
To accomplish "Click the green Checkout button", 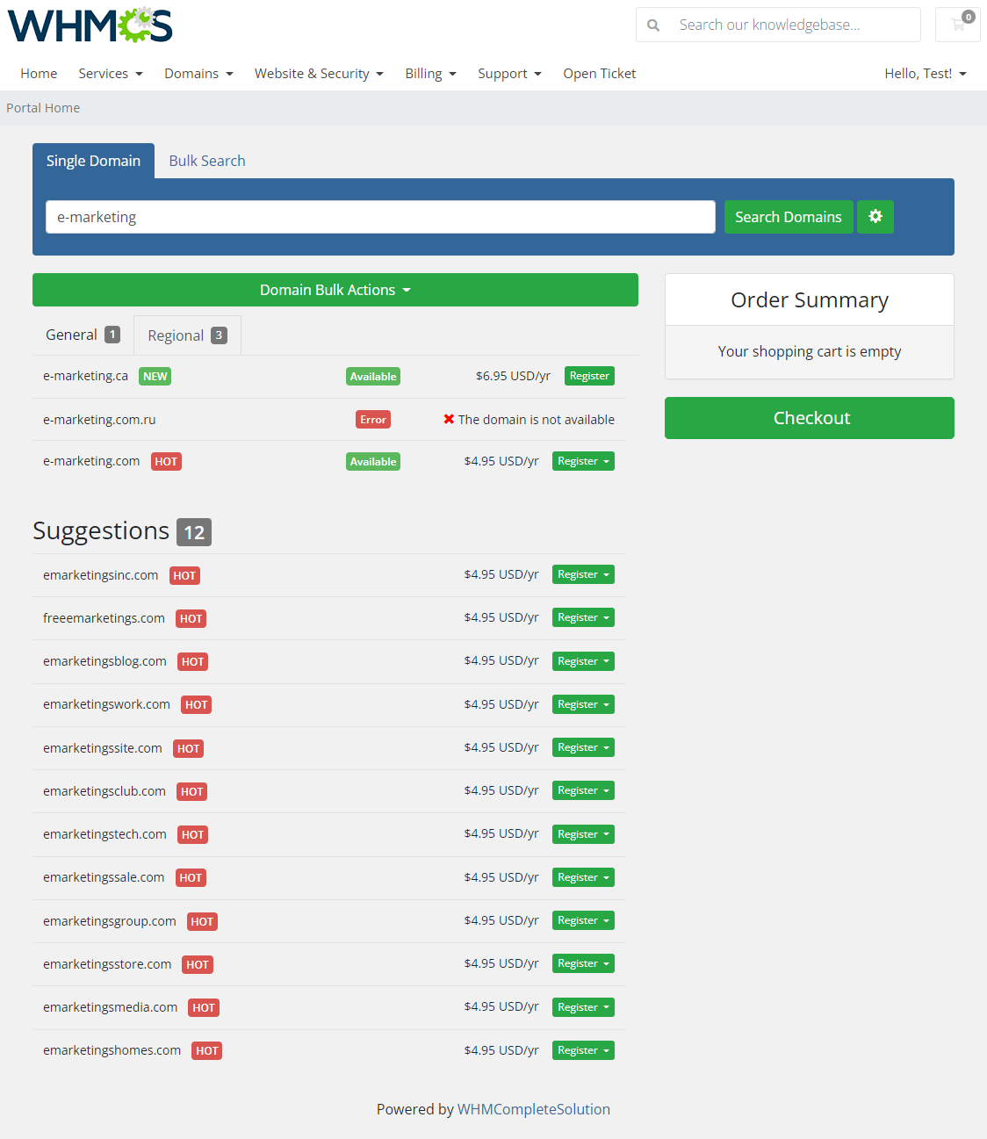I will pos(810,418).
